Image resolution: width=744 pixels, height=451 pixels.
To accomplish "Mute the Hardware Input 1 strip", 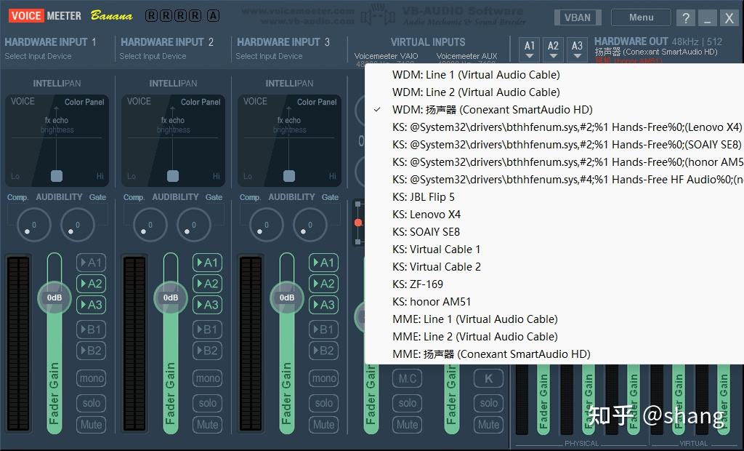I will [x=91, y=424].
